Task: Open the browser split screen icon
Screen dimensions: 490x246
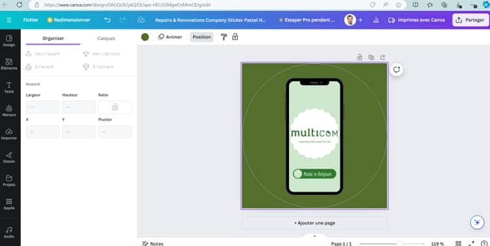Action: click(x=415, y=5)
